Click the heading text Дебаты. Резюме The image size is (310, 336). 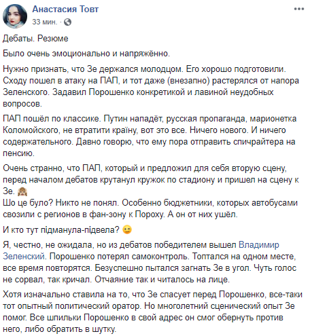click(x=35, y=39)
